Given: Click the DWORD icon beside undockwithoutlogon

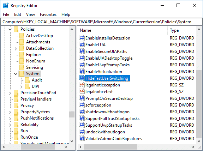Looking at the screenshot, I should click(82, 132).
